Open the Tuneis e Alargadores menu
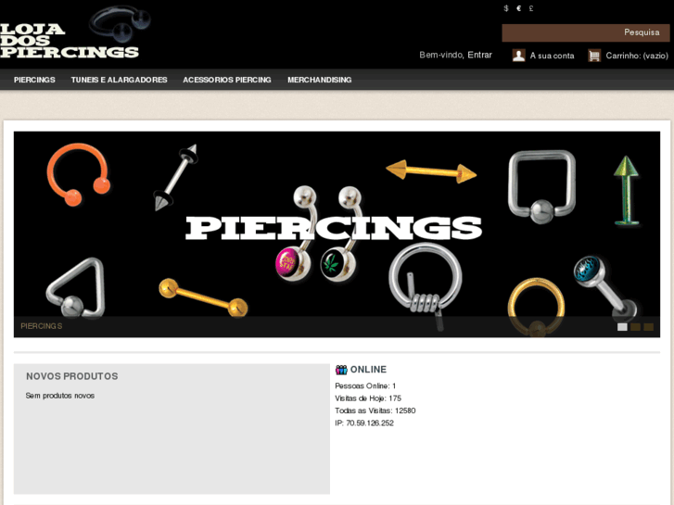 coord(119,80)
